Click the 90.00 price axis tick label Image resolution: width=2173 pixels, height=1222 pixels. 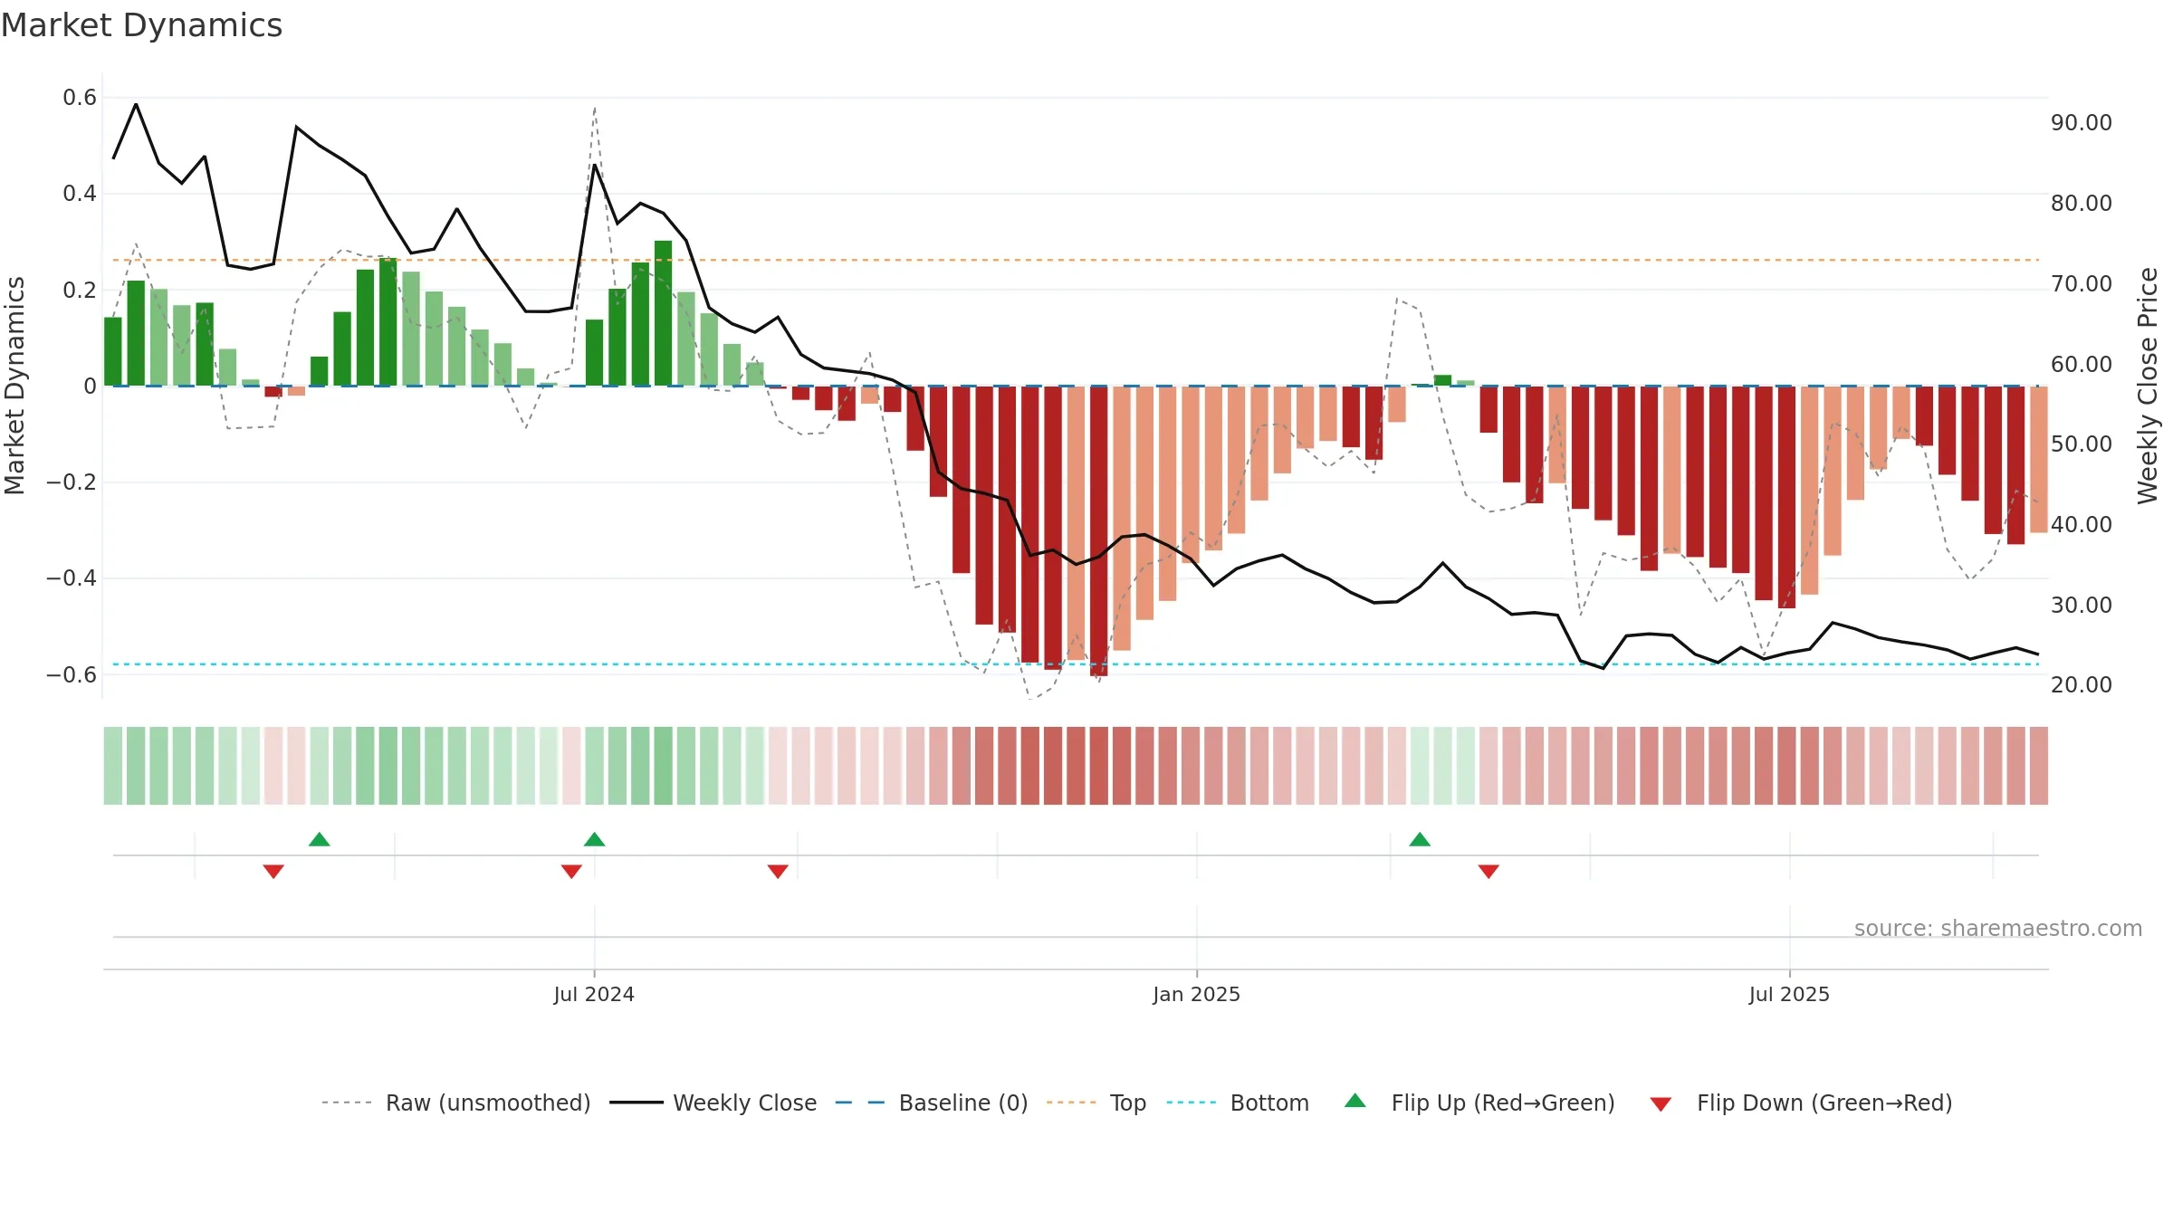tap(2082, 123)
